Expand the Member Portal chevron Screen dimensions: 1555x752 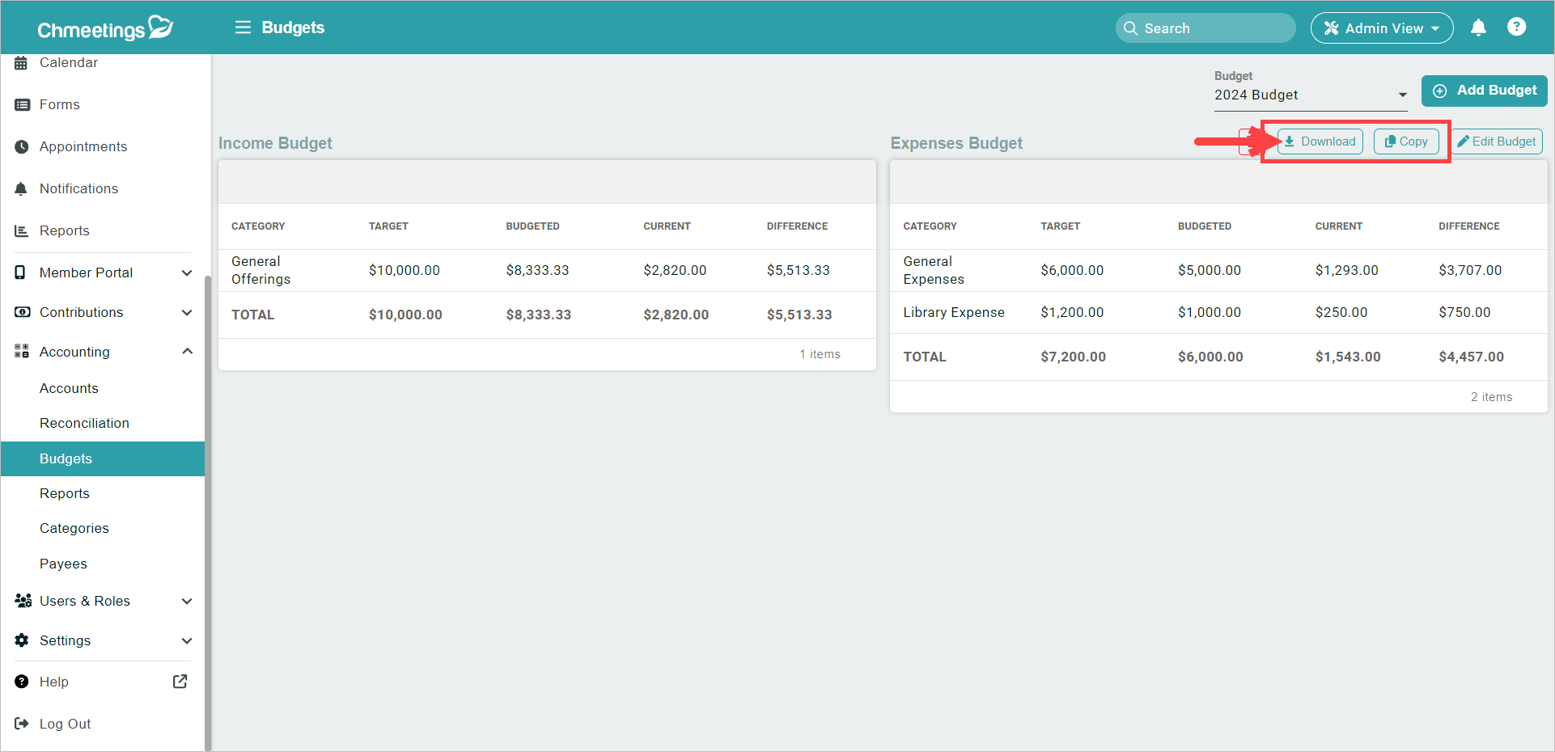[187, 272]
